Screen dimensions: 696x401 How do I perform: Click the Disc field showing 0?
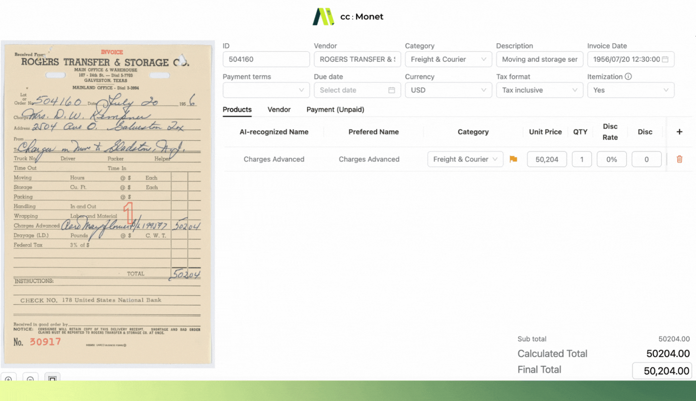pyautogui.click(x=646, y=159)
